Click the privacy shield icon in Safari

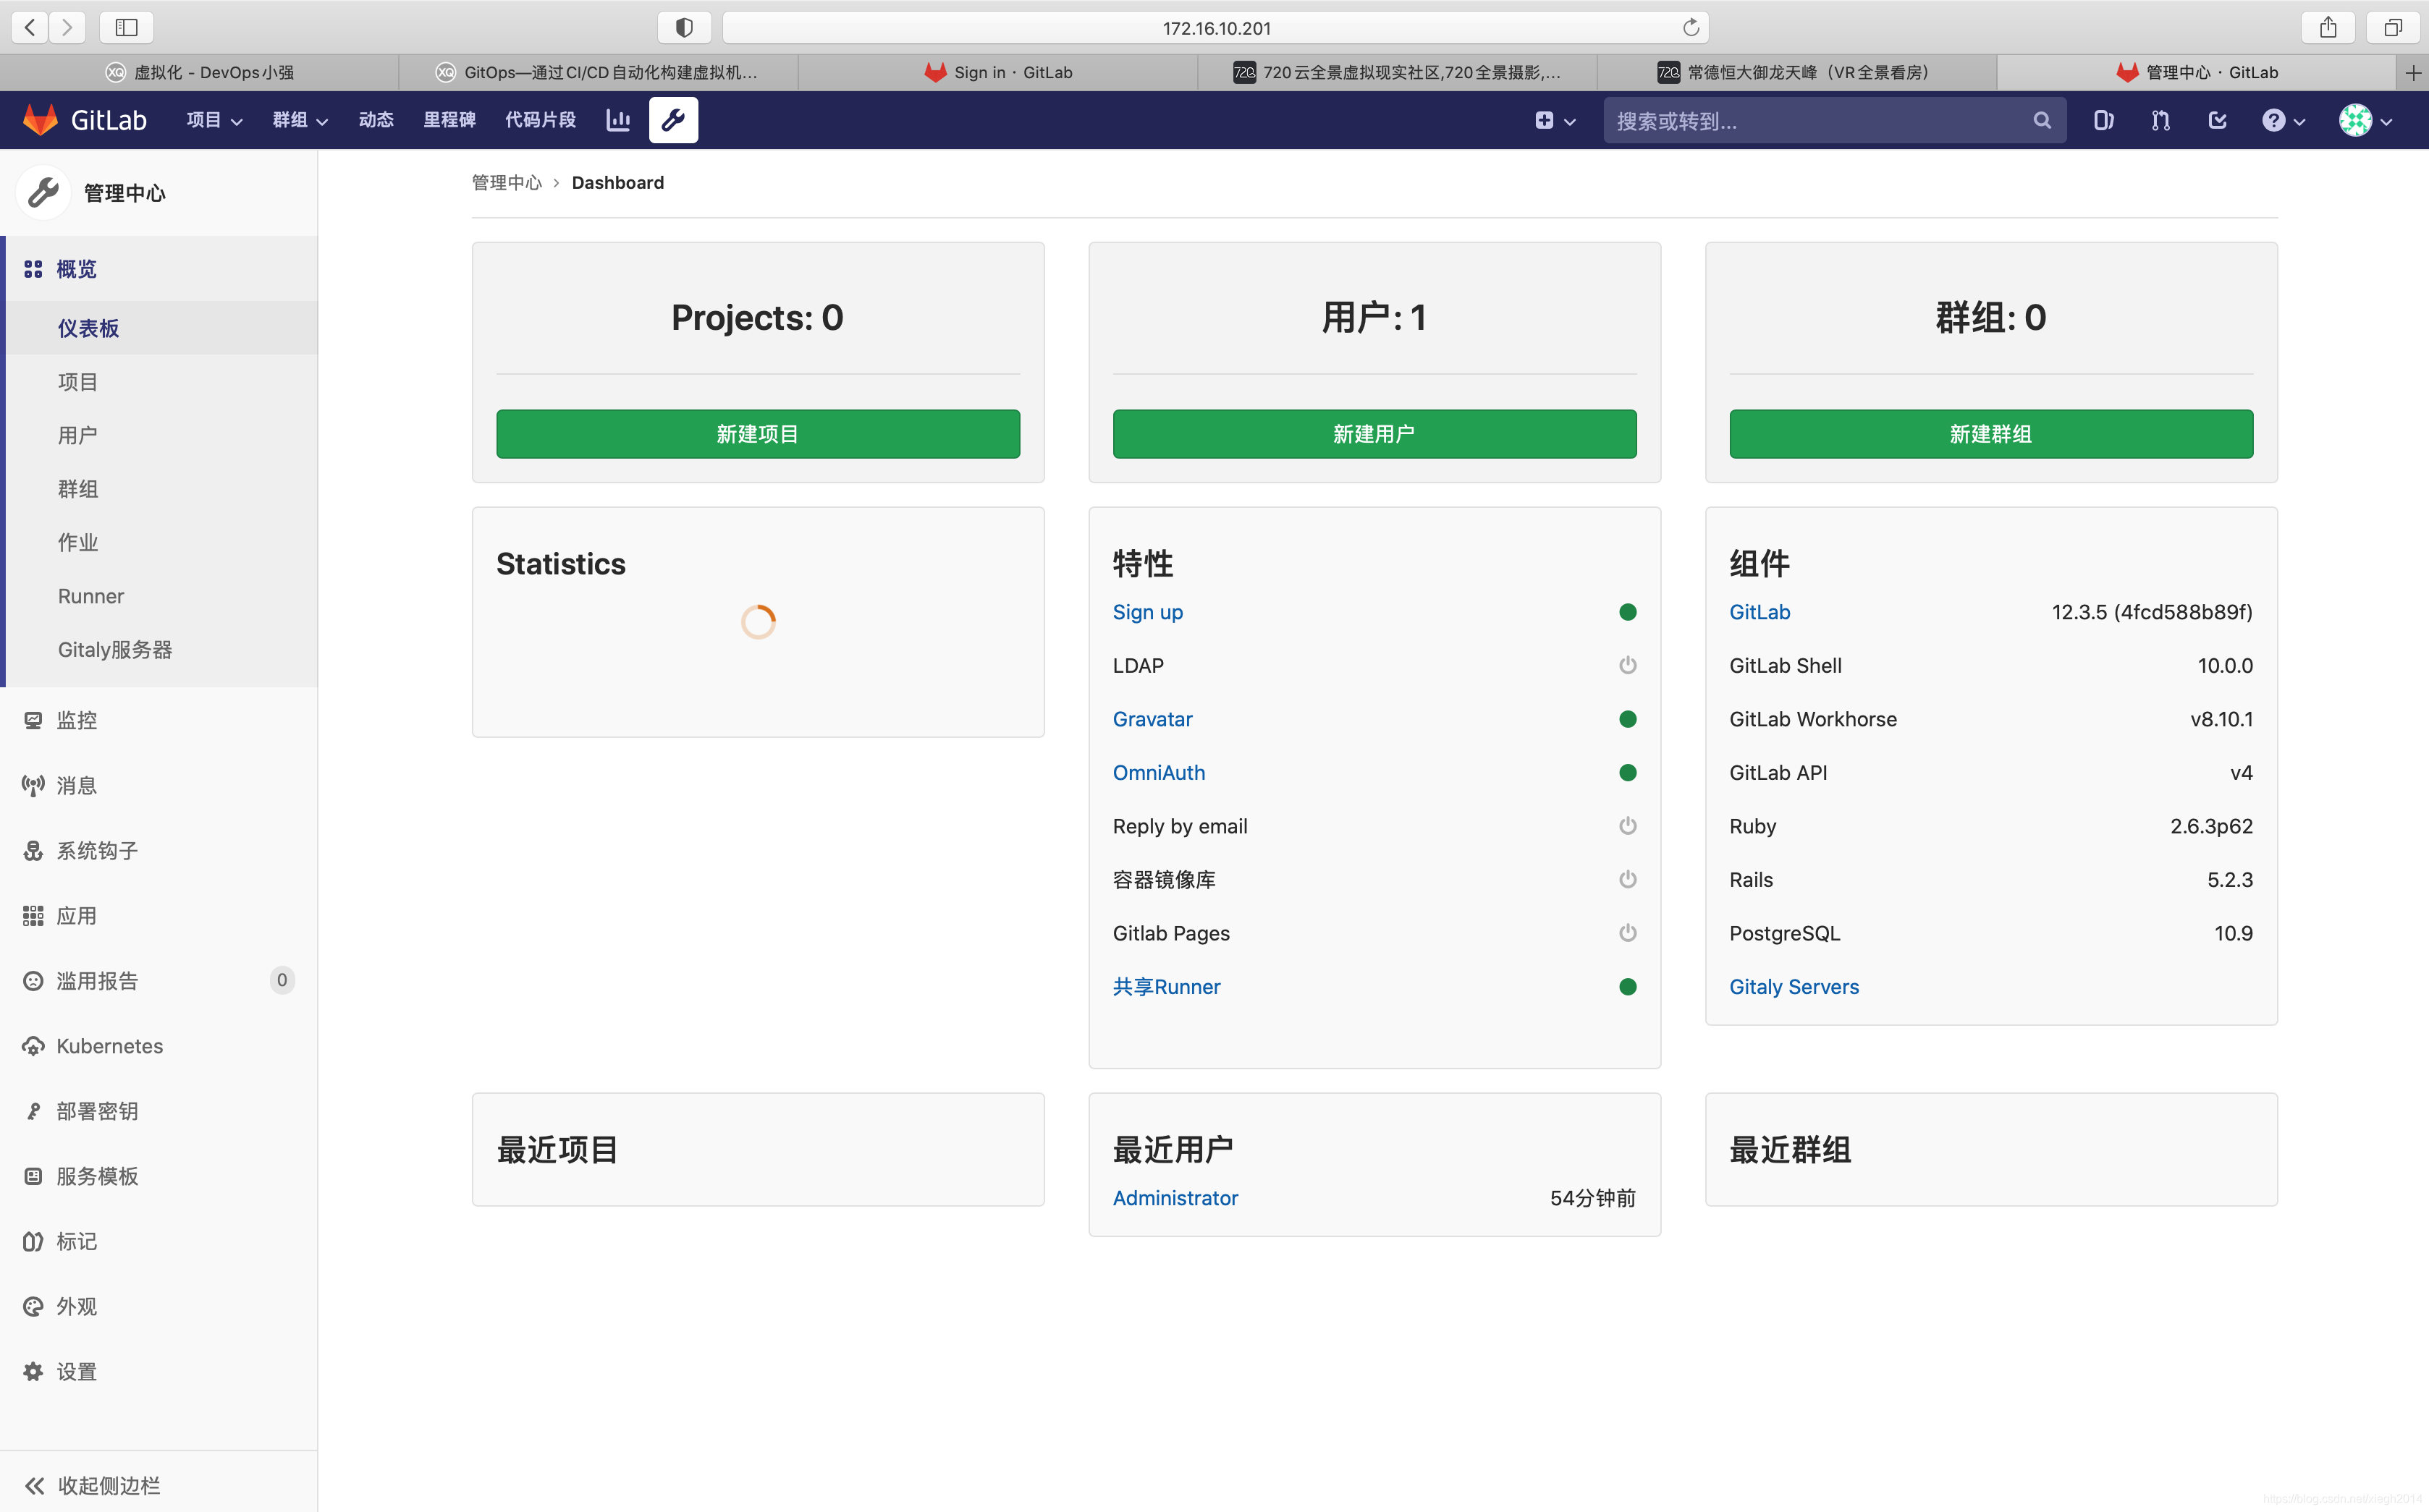pos(684,27)
